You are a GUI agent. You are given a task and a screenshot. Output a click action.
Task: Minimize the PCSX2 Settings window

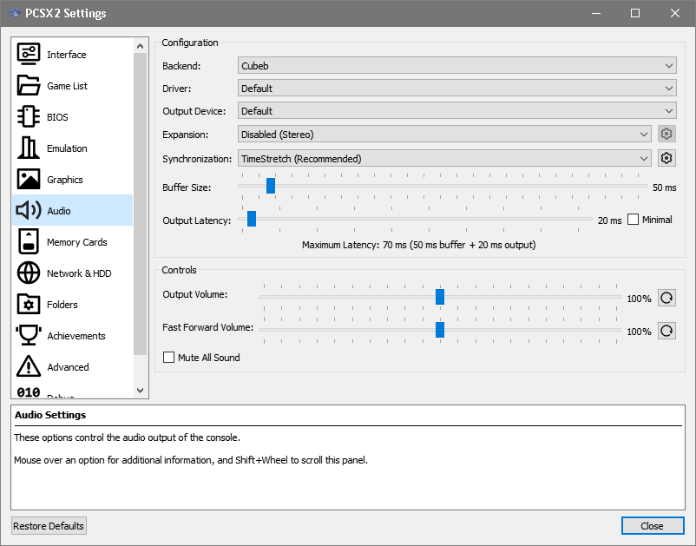[595, 13]
